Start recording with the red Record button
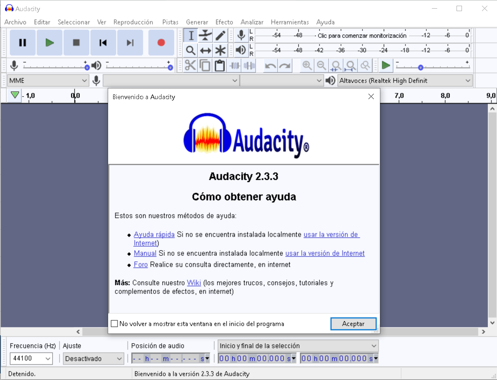Viewport: 497px width, 380px height. (x=161, y=43)
